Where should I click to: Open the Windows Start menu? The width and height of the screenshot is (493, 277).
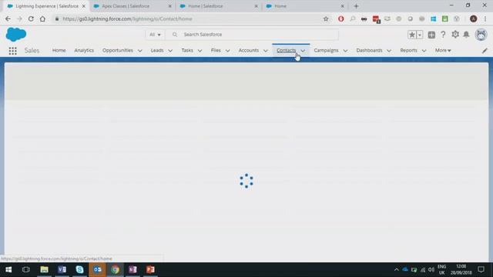(8, 269)
